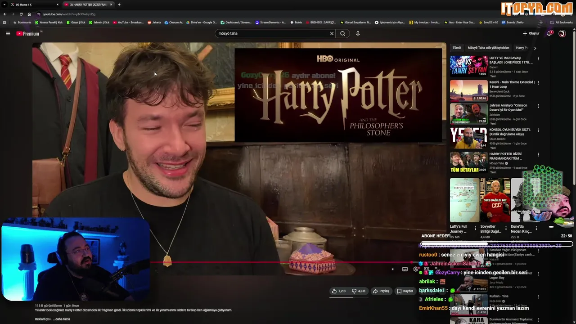The height and width of the screenshot is (324, 576).
Task: Open options menu for HARRY POTTER DİZİSİ video
Action: point(538,155)
